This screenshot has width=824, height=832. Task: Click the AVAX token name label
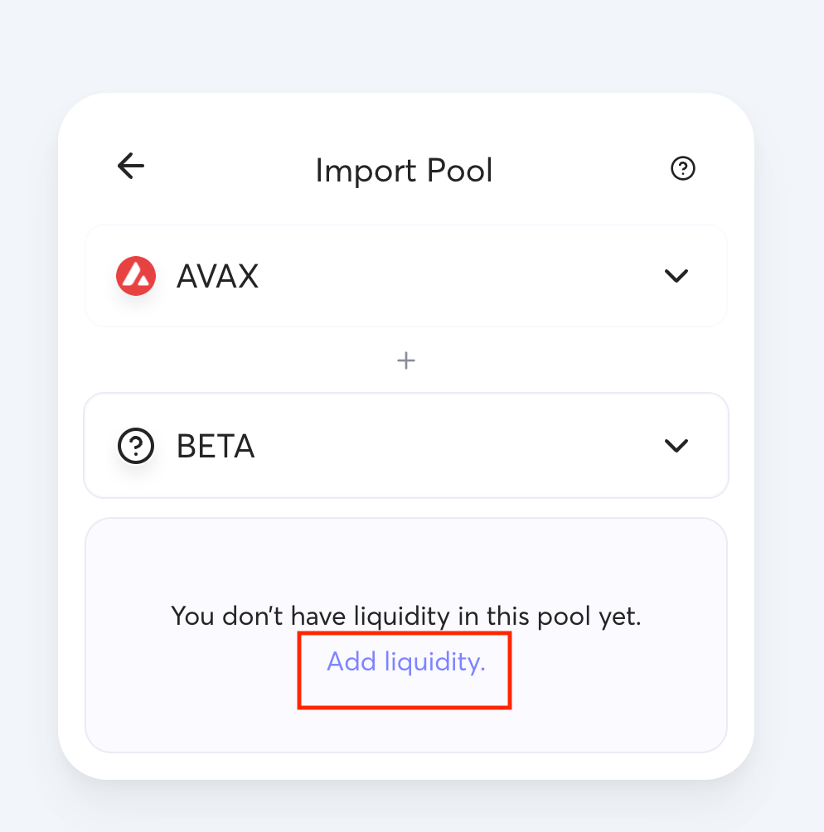(x=217, y=277)
